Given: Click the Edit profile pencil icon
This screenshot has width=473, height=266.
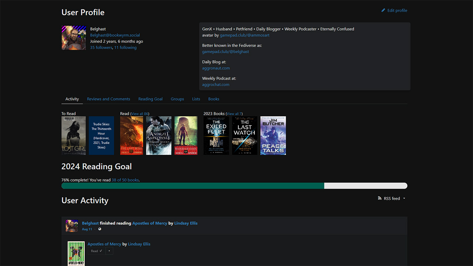Looking at the screenshot, I should [383, 10].
